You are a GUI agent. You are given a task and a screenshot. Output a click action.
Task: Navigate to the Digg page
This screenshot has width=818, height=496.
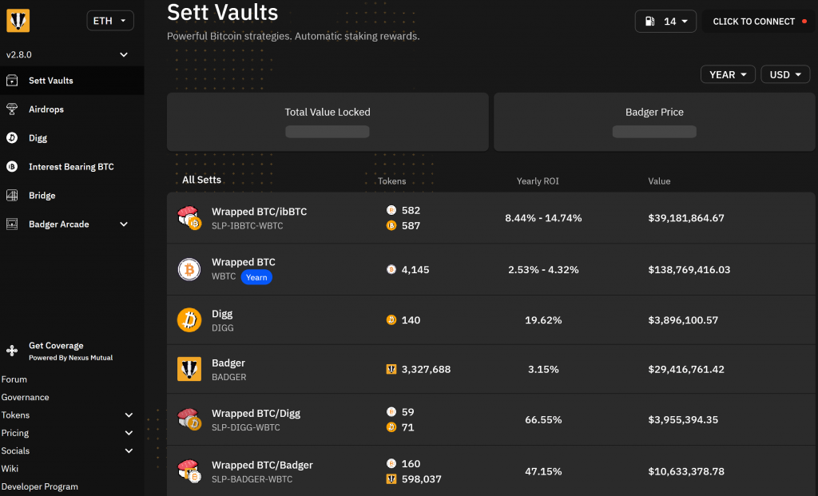point(72,137)
